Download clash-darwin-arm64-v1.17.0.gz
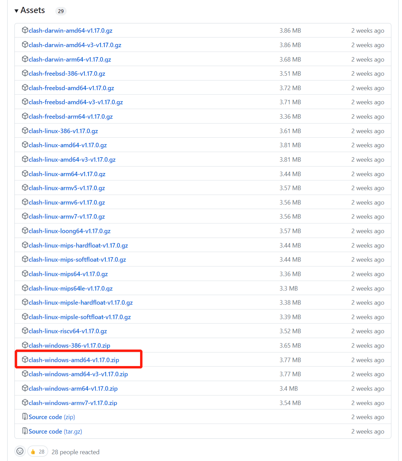 point(70,60)
